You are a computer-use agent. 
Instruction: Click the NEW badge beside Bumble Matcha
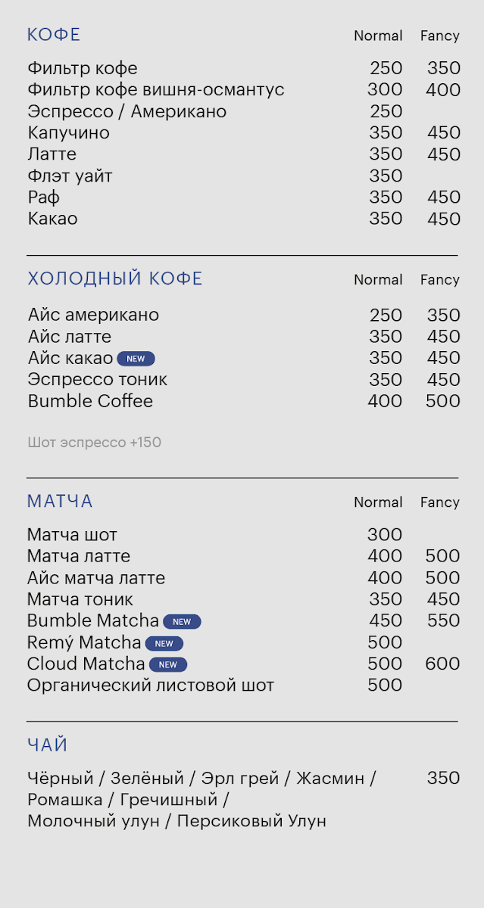(182, 622)
